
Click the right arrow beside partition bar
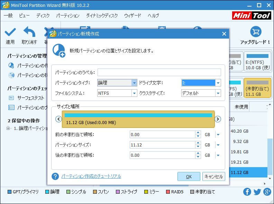click(x=218, y=119)
